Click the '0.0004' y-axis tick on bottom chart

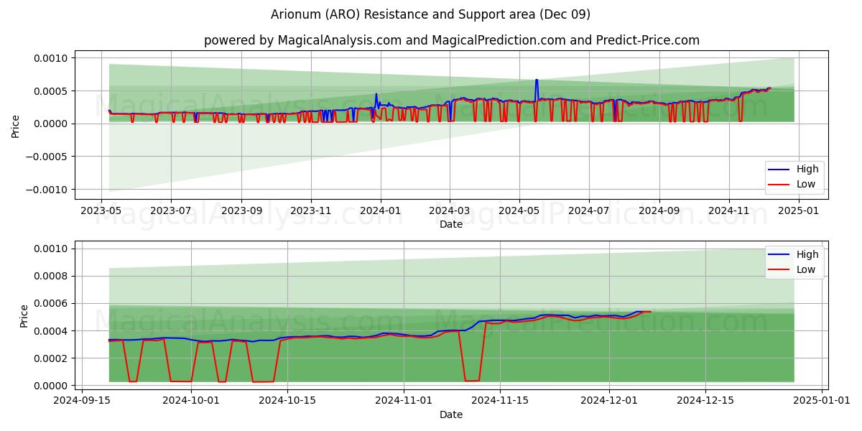(x=52, y=331)
